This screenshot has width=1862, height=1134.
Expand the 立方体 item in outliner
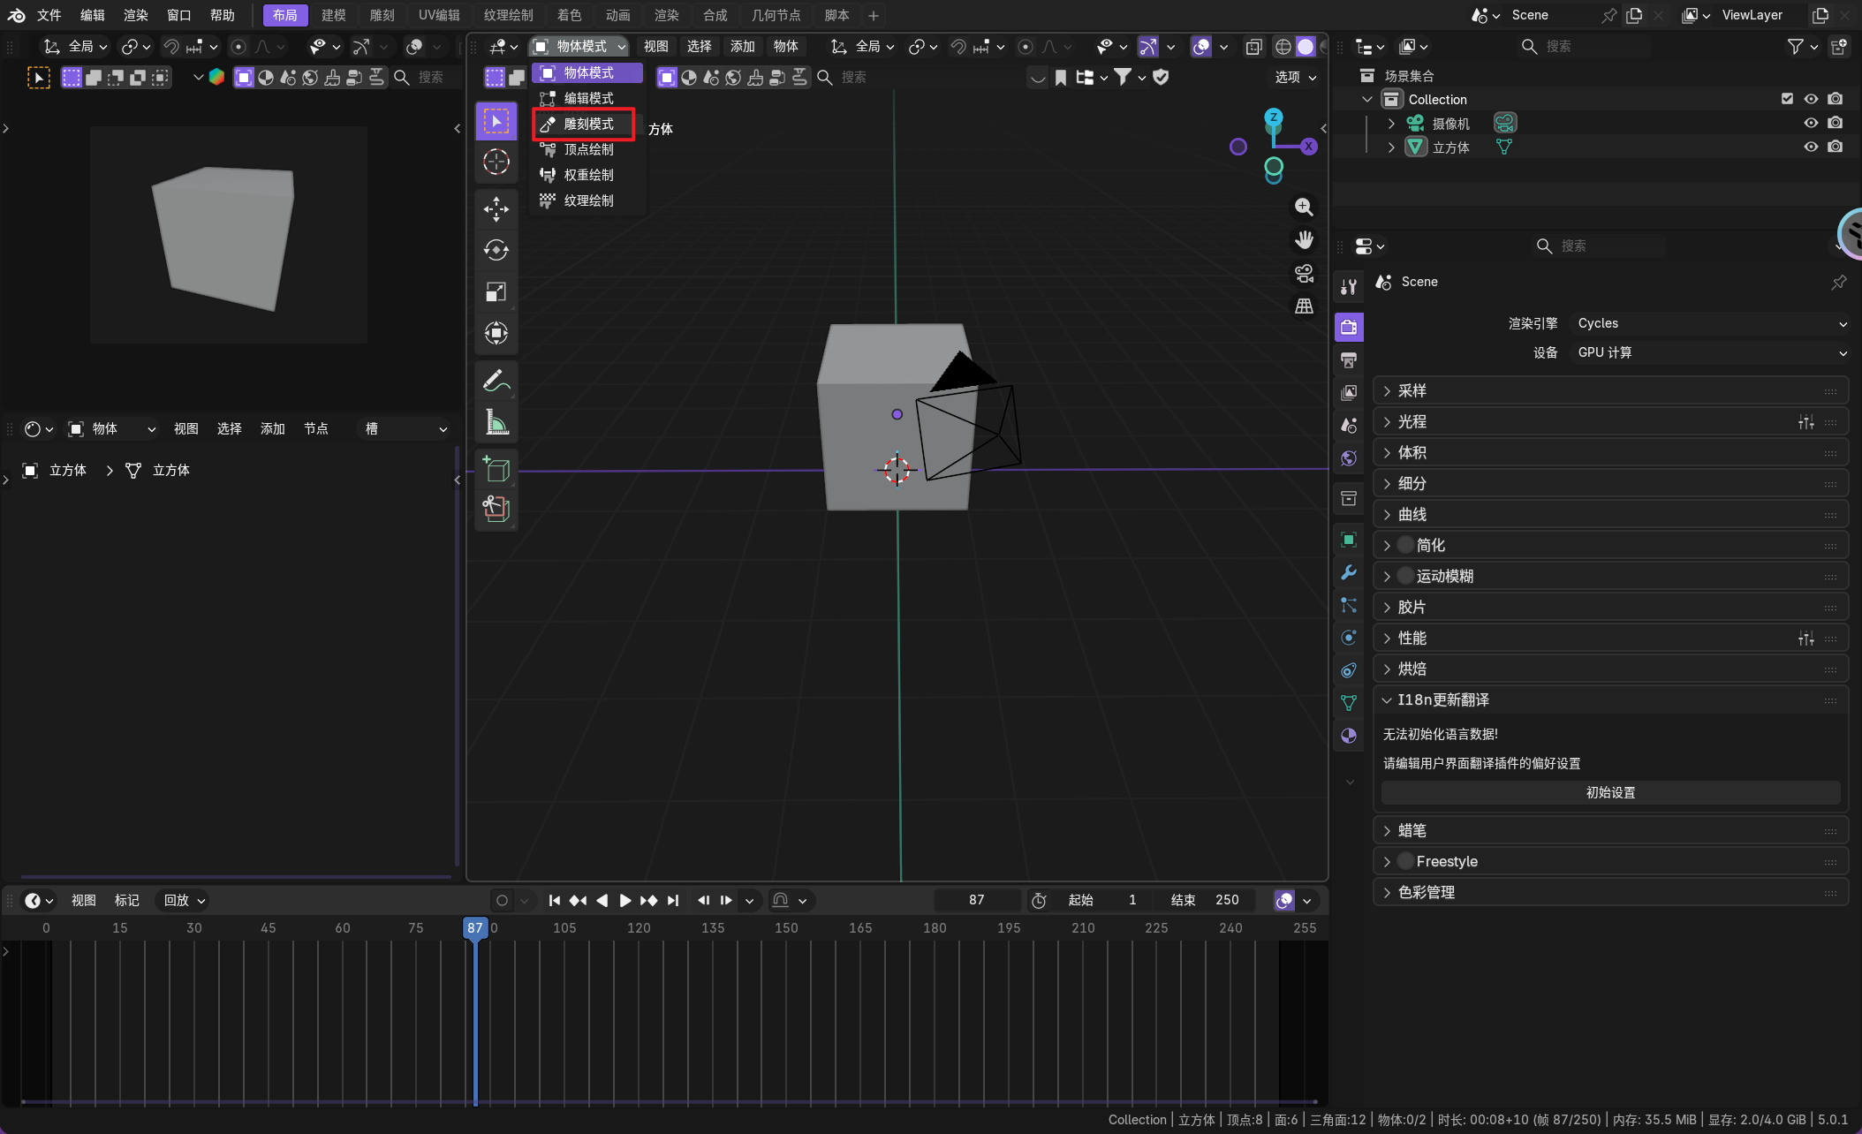(1391, 147)
